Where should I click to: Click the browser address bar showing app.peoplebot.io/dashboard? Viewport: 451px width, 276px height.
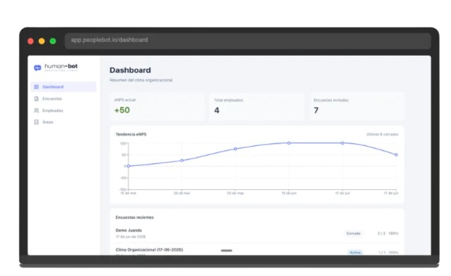pyautogui.click(x=247, y=40)
